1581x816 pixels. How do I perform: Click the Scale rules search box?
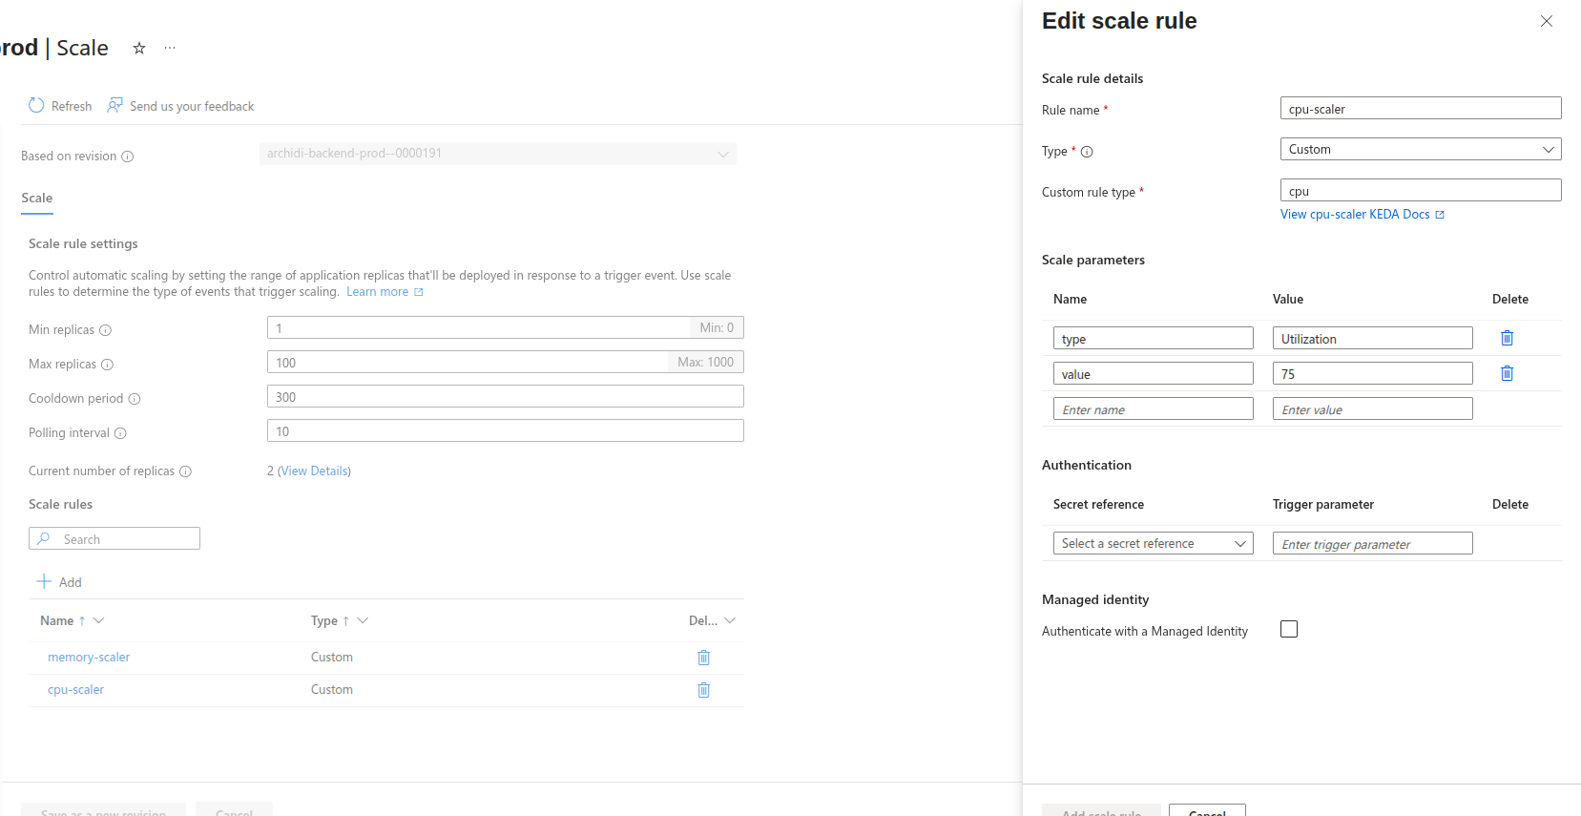point(114,538)
